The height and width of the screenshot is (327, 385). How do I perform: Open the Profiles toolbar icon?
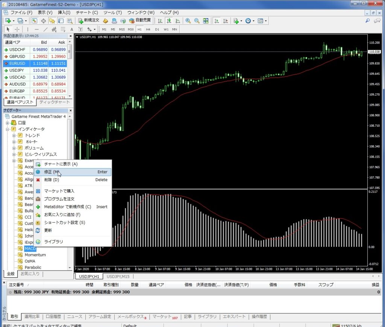click(20, 21)
